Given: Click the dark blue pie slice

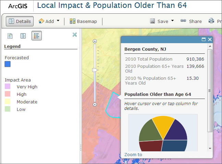Looking at the screenshot, I should 175,146.
